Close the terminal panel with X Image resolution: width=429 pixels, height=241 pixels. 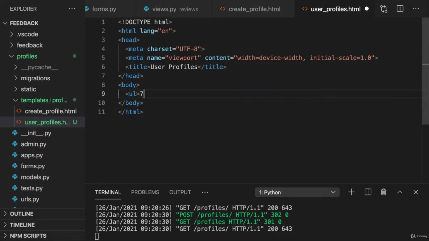(416, 192)
